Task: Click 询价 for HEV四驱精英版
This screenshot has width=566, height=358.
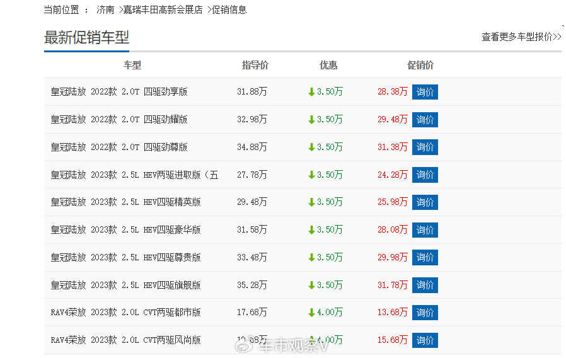Action: tap(425, 202)
